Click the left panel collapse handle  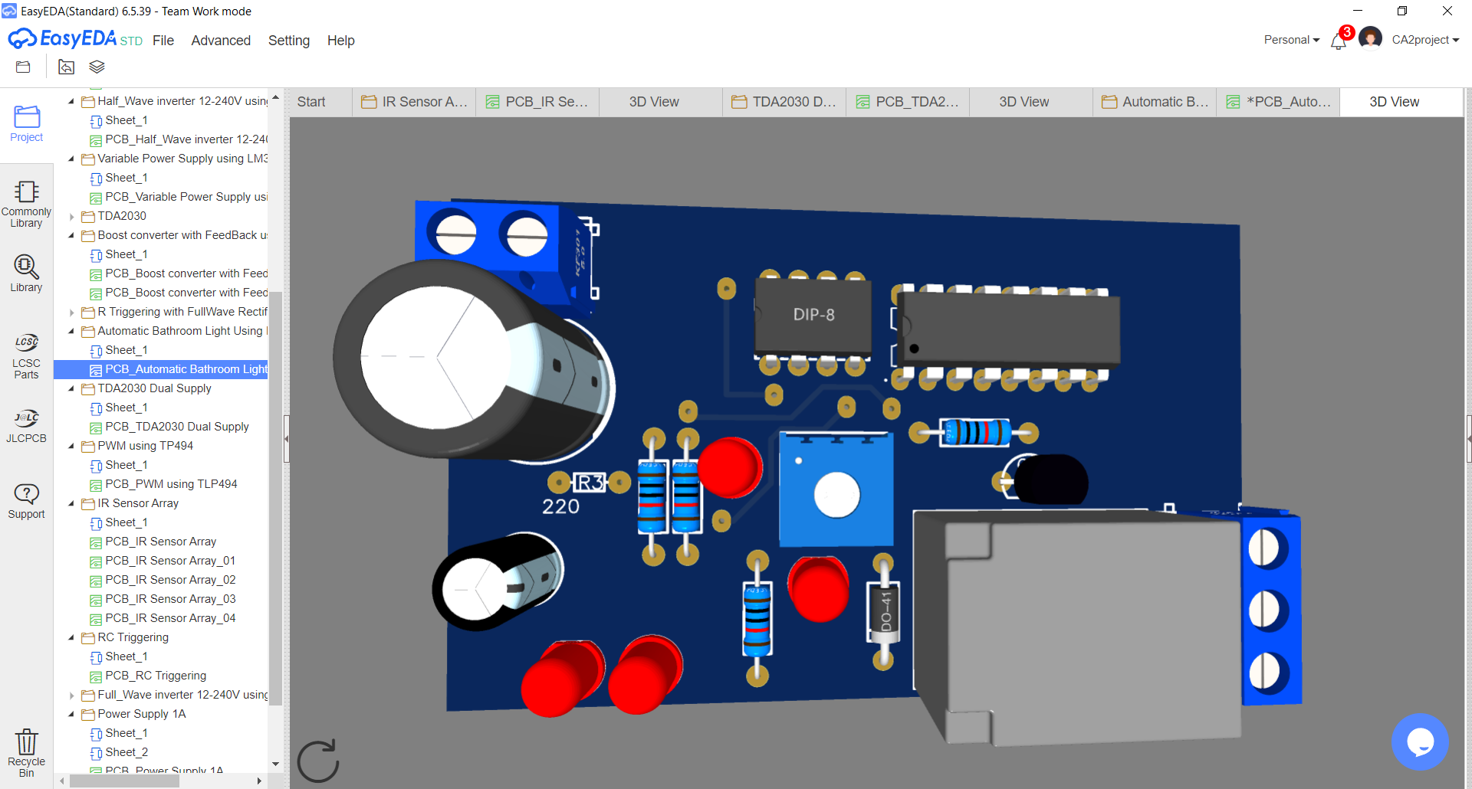pyautogui.click(x=287, y=439)
